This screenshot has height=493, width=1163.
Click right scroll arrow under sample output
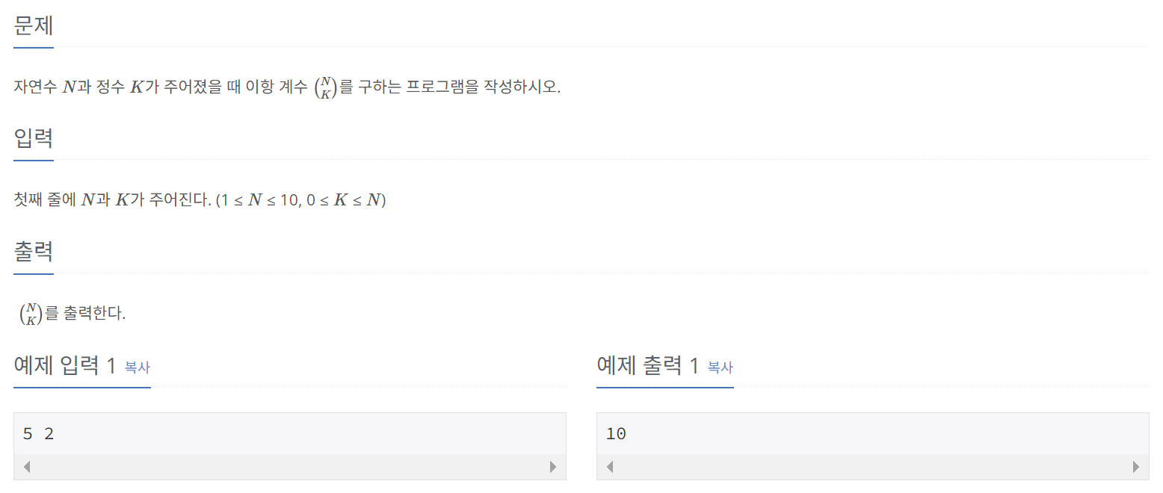tap(1136, 467)
